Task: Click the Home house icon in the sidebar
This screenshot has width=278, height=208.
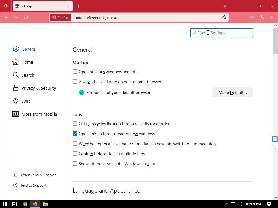Action: tap(15, 62)
